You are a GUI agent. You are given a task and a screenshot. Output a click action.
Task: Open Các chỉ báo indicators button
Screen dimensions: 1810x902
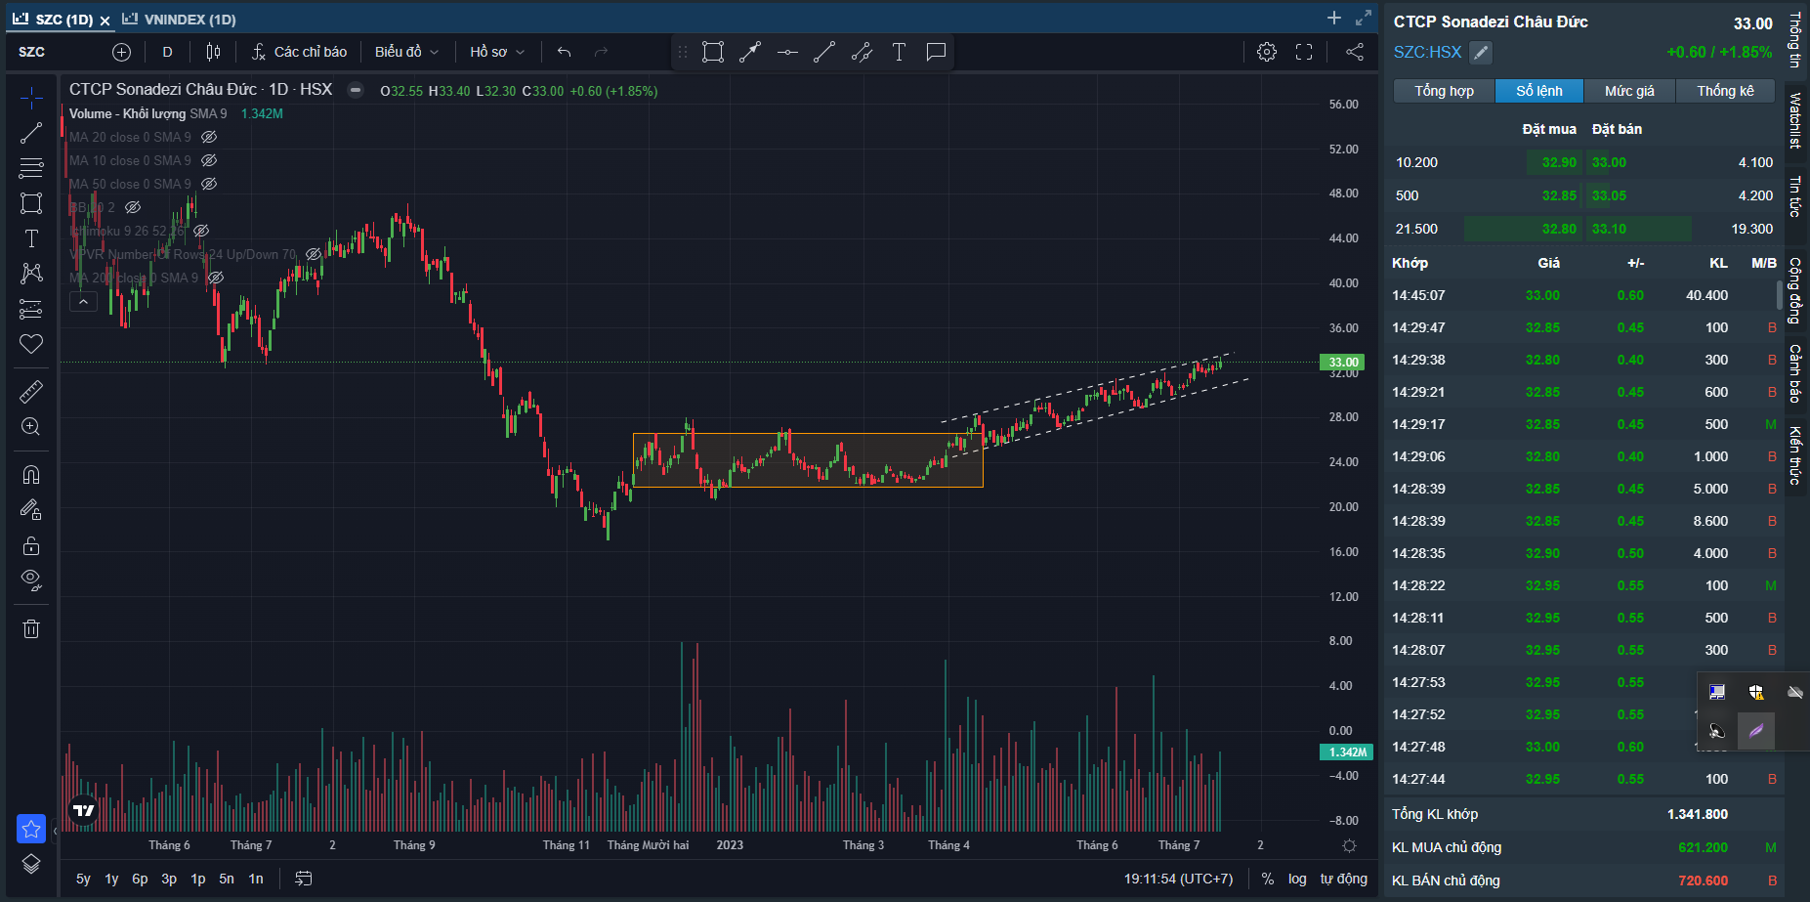pos(299,52)
